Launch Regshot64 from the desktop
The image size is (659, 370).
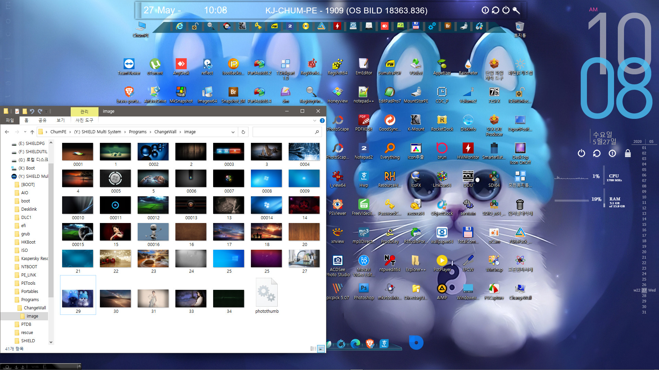[338, 66]
